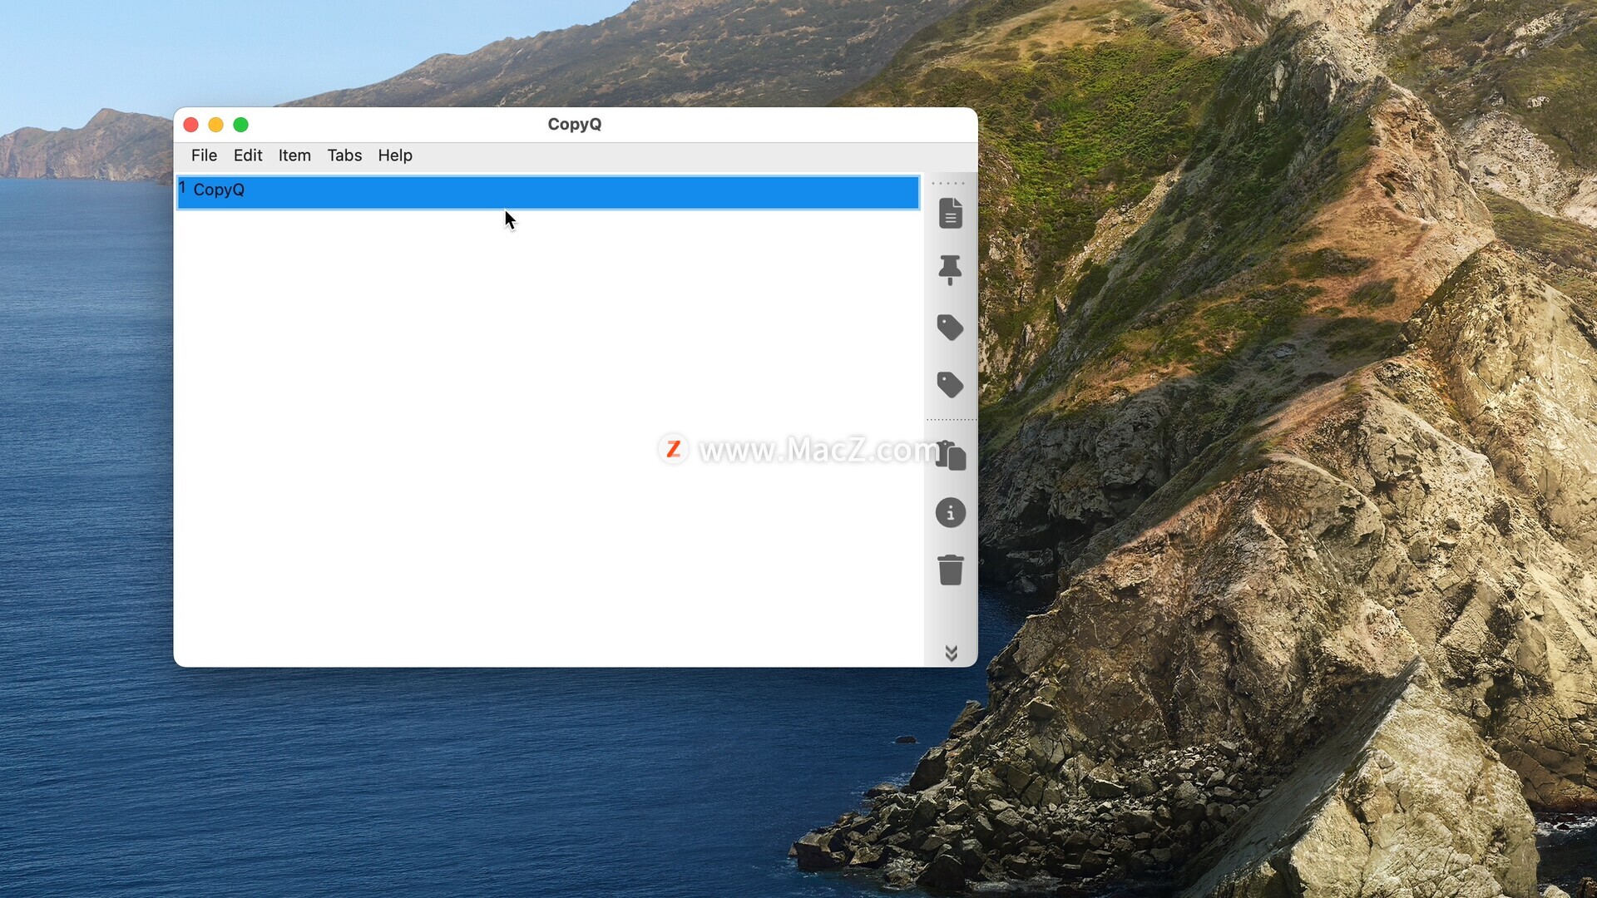The height and width of the screenshot is (898, 1597).
Task: Click the move-to-clipboard paste icon
Action: pyautogui.click(x=951, y=456)
